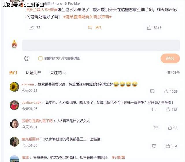Like the post with 5846 likes

[x=149, y=28]
